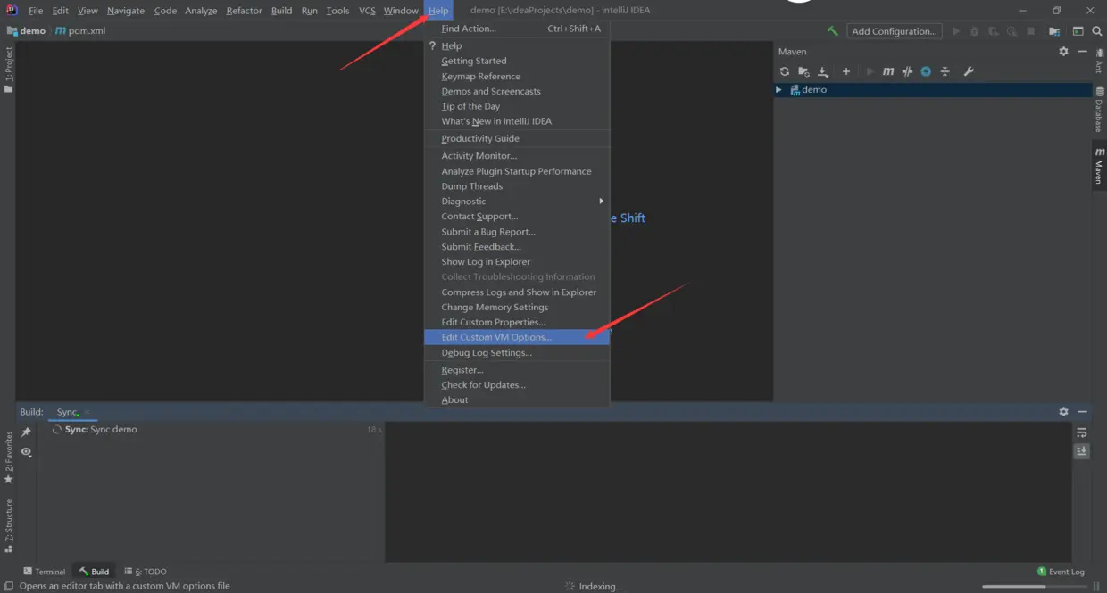
Task: Toggle Maven offline mode icon
Action: click(x=907, y=71)
